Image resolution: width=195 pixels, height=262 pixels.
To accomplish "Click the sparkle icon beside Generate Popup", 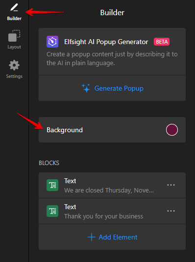I will tap(86, 88).
